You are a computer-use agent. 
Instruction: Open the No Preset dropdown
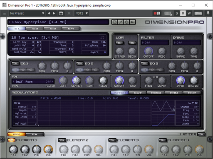[x=27, y=13]
